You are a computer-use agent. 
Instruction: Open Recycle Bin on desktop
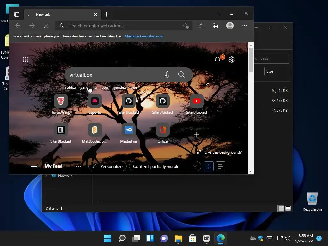[x=312, y=202]
